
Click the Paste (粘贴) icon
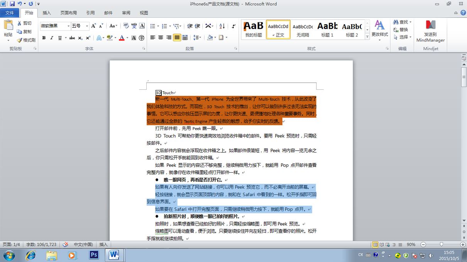click(8, 25)
